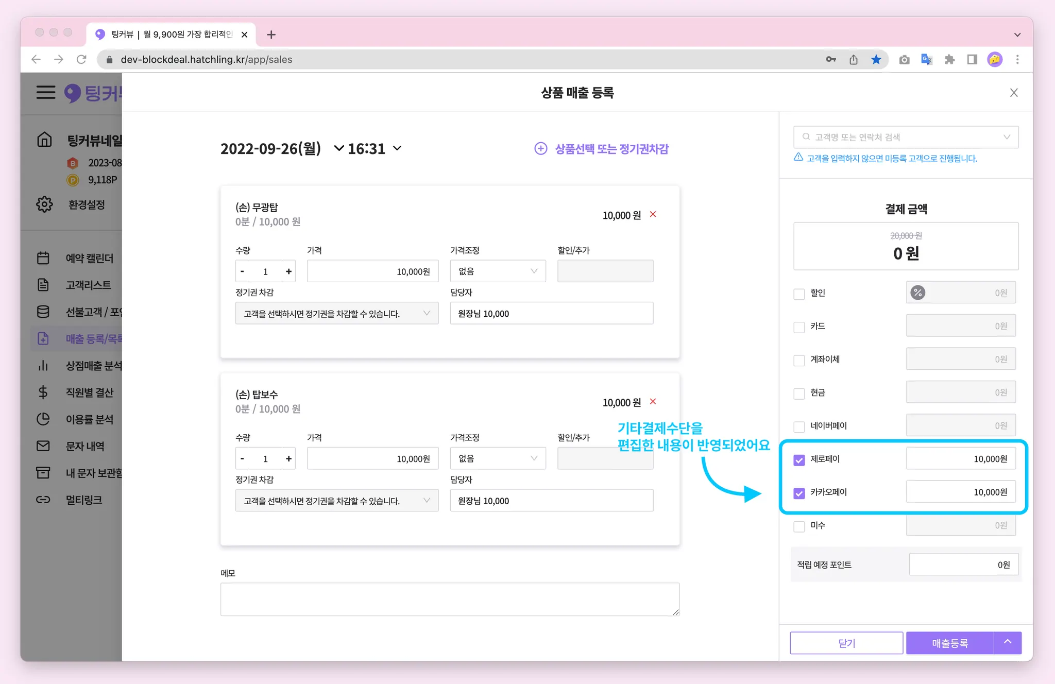
Task: Open 가격조정 dropdown for 무광탑
Action: tap(497, 271)
